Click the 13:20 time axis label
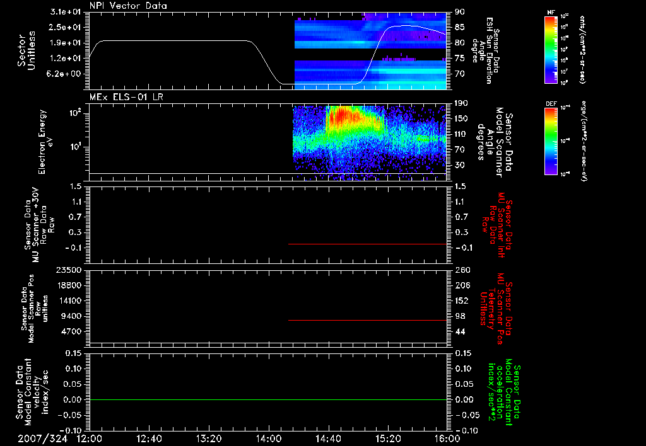Screen dimensions: 646x446 (x=209, y=438)
